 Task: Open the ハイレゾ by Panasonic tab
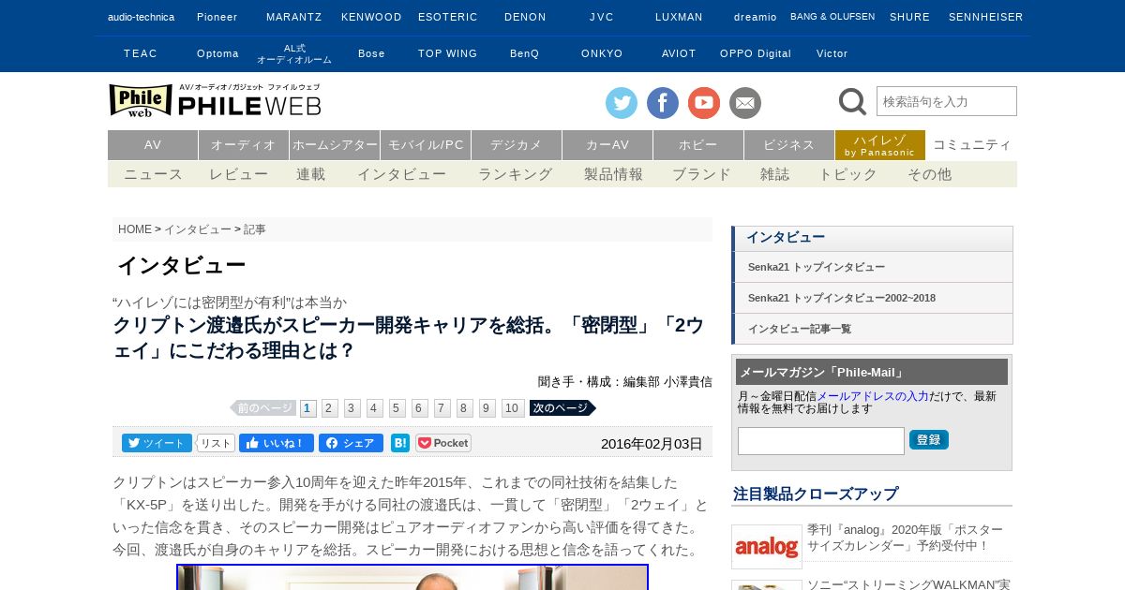(880, 145)
